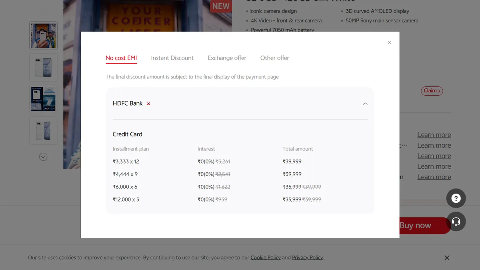Select the No cost EMI tab
Image resolution: width=480 pixels, height=270 pixels.
[121, 58]
